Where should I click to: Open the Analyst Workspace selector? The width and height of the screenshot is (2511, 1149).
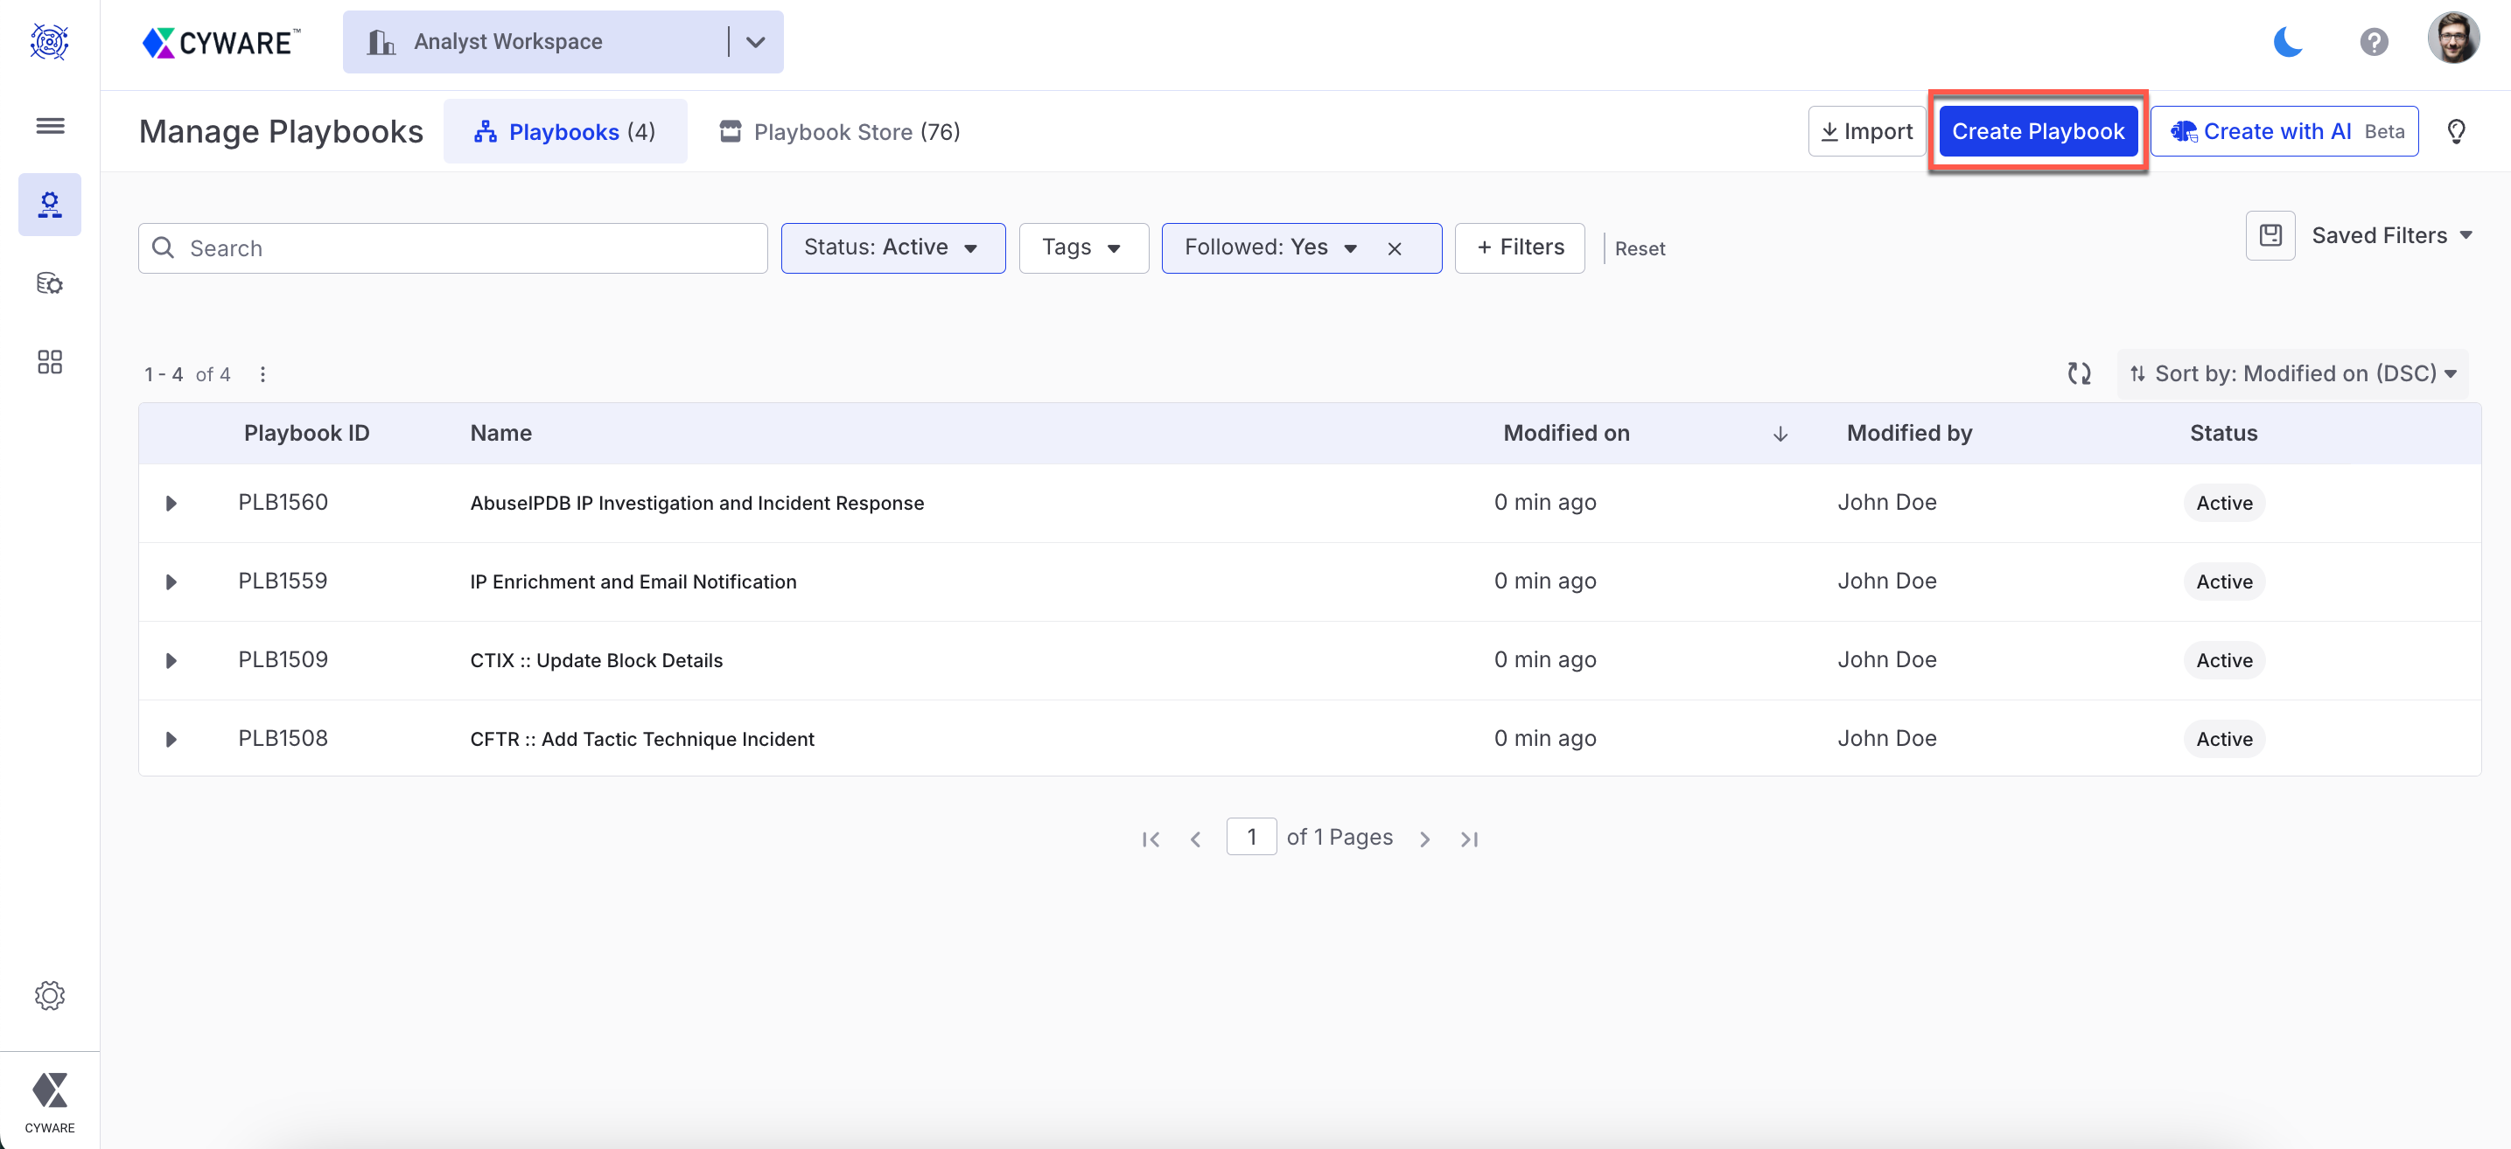tap(563, 42)
